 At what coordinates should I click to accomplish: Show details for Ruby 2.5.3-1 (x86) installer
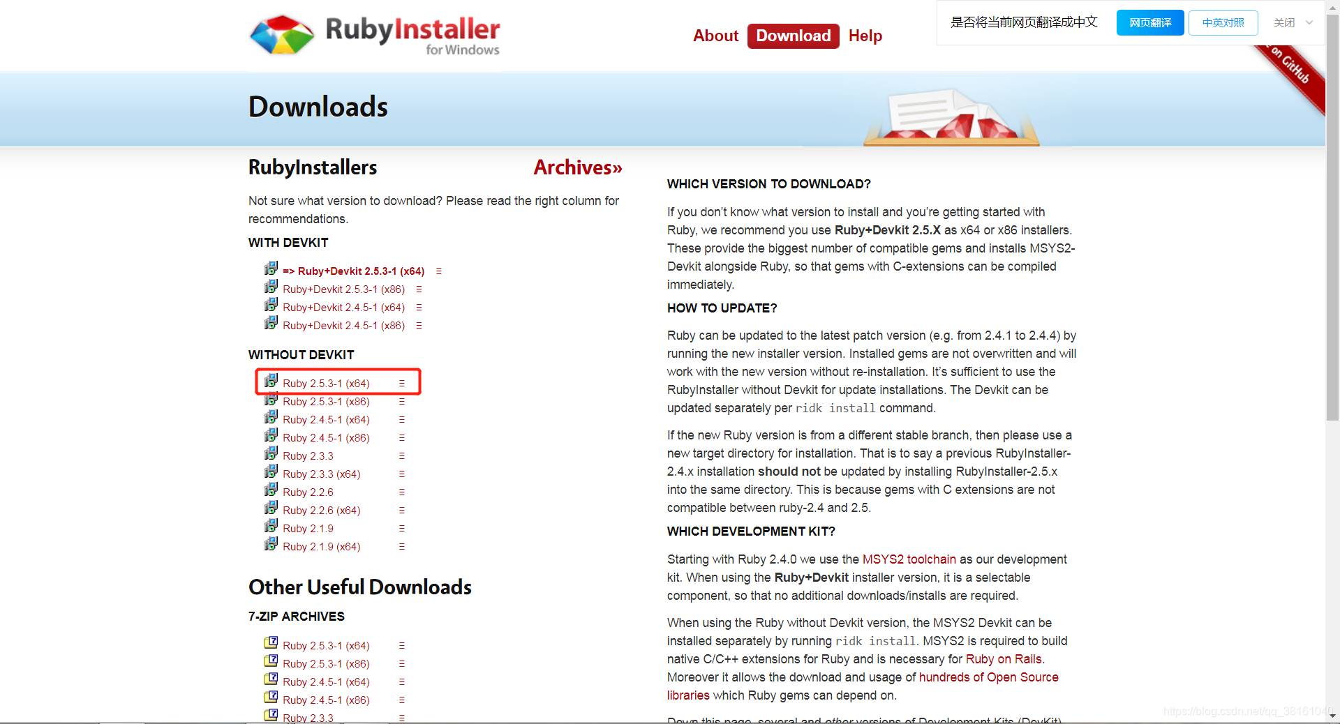(401, 402)
